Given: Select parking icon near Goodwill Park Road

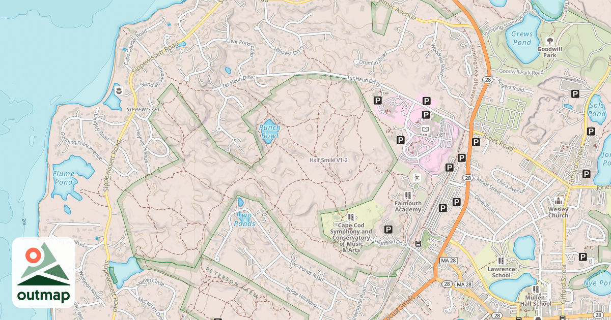Looking at the screenshot, I should (x=575, y=94).
